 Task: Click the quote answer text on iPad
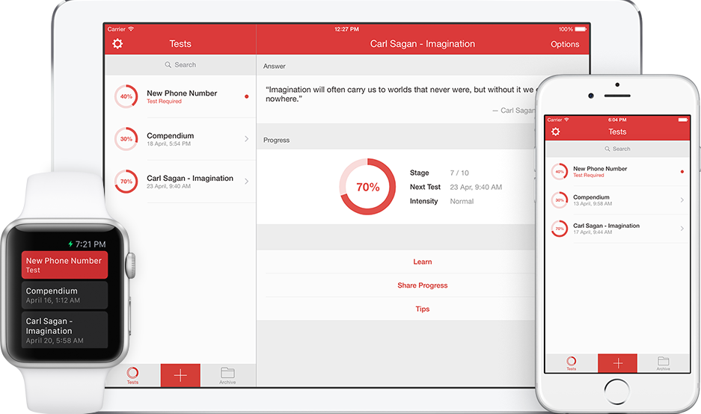[x=400, y=94]
